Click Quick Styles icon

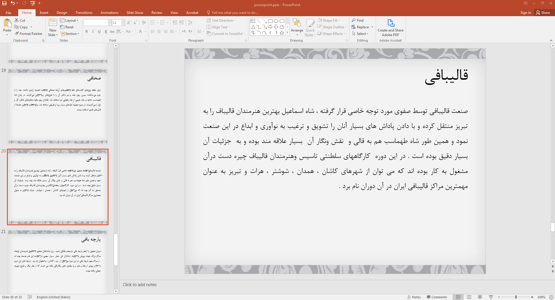click(310, 23)
